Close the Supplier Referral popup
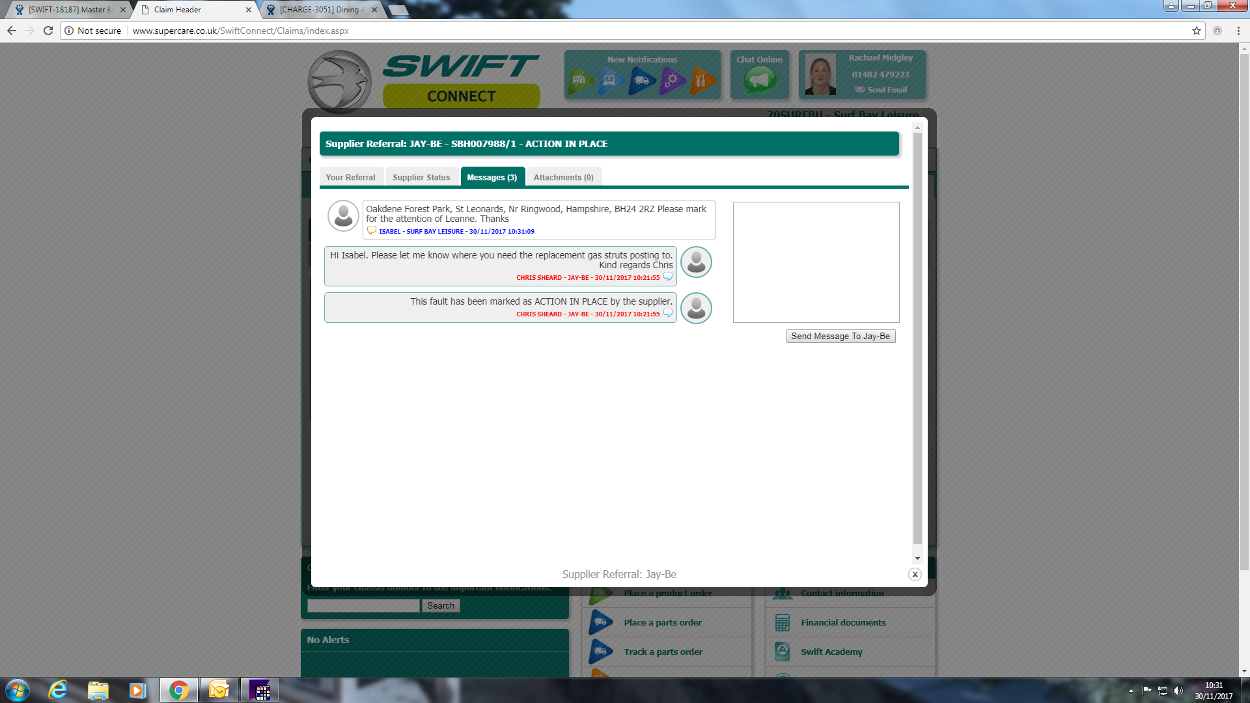1250x703 pixels. coord(915,574)
